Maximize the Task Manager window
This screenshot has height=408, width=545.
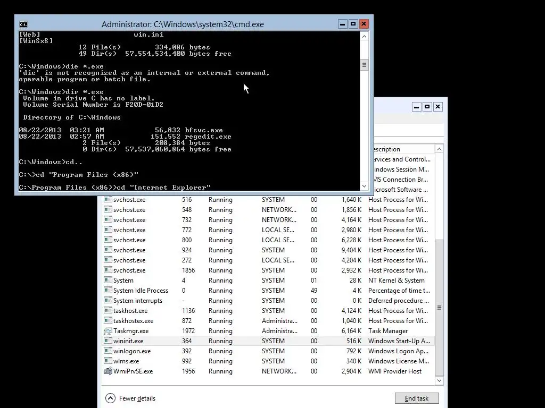coord(427,107)
